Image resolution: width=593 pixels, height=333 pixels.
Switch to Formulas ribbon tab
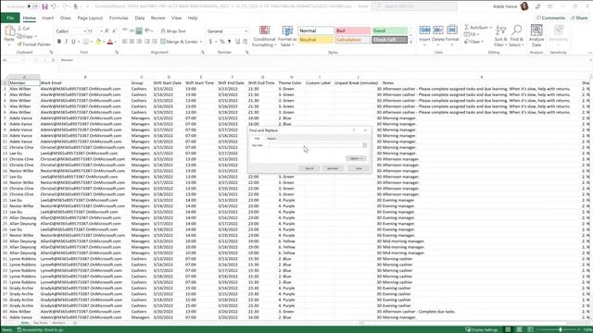pos(119,18)
